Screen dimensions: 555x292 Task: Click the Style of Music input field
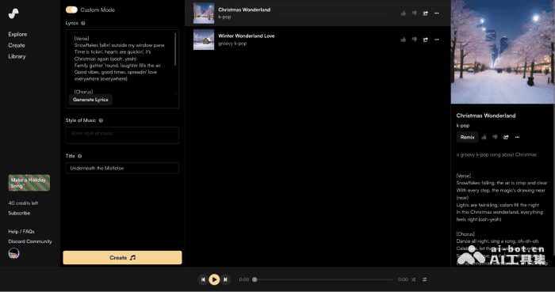(122, 135)
